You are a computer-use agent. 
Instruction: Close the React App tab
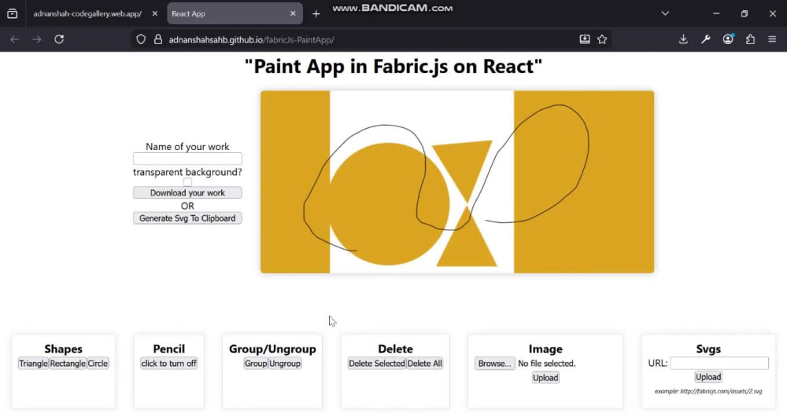[293, 13]
